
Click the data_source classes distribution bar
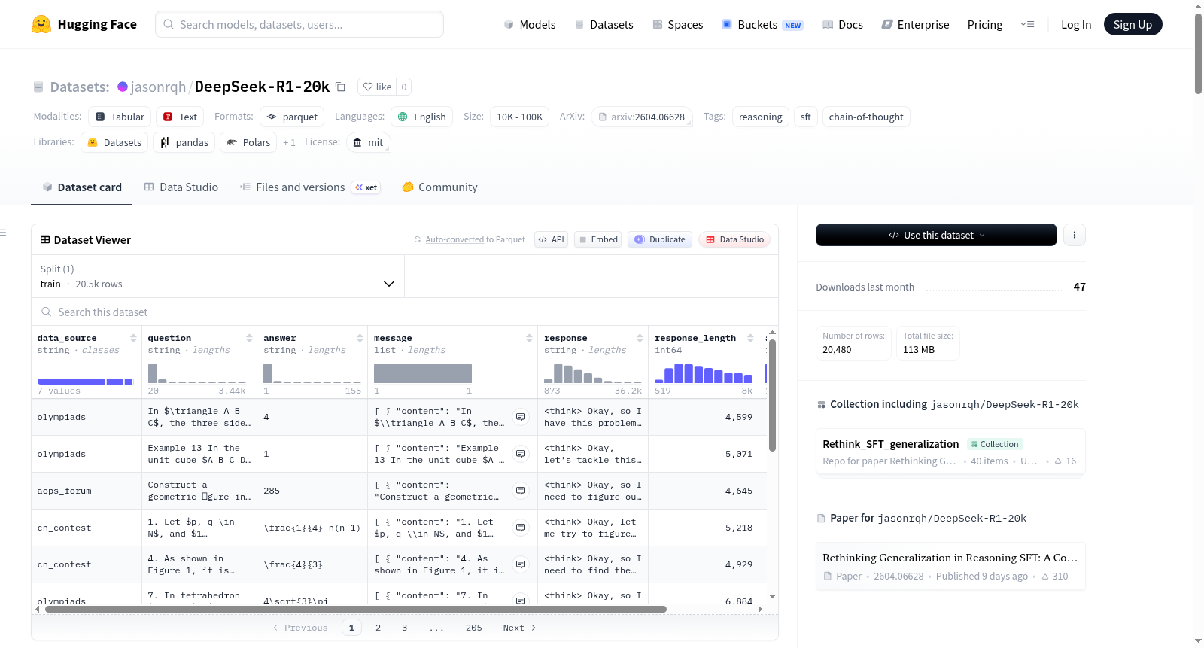(x=85, y=382)
